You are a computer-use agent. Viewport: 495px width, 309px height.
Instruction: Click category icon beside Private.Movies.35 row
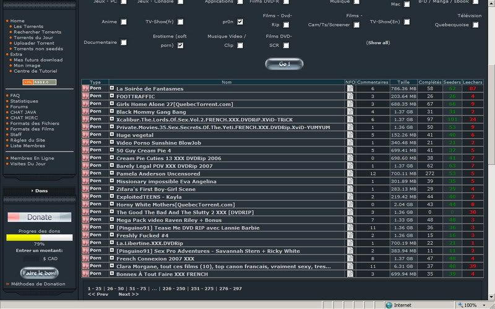(x=85, y=127)
